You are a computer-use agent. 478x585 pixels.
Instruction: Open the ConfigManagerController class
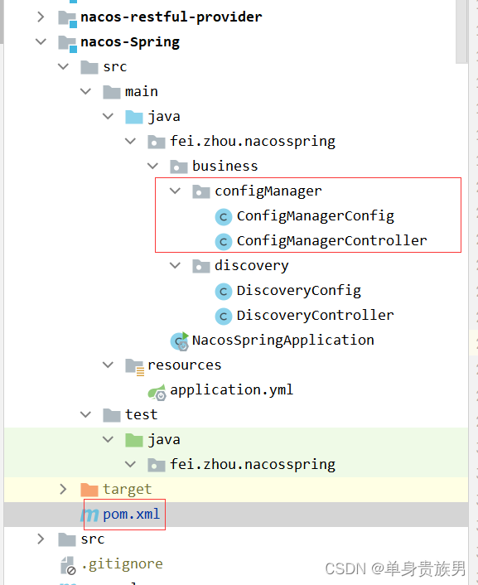(331, 240)
